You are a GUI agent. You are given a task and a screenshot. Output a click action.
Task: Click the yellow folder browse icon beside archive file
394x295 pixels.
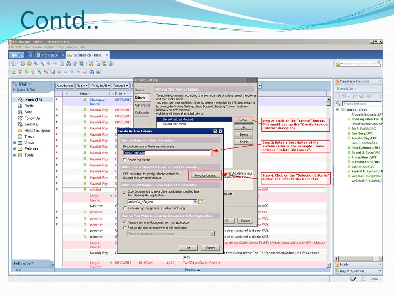pos(201,202)
